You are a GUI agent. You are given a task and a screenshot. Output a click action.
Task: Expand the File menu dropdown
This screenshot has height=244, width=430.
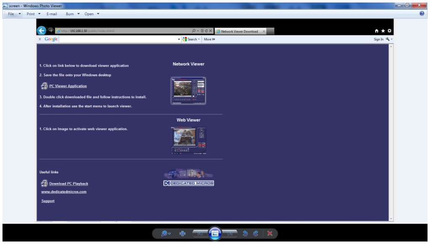[15, 14]
